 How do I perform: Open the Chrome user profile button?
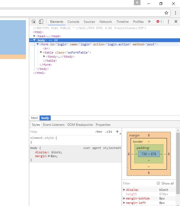[137, 2]
